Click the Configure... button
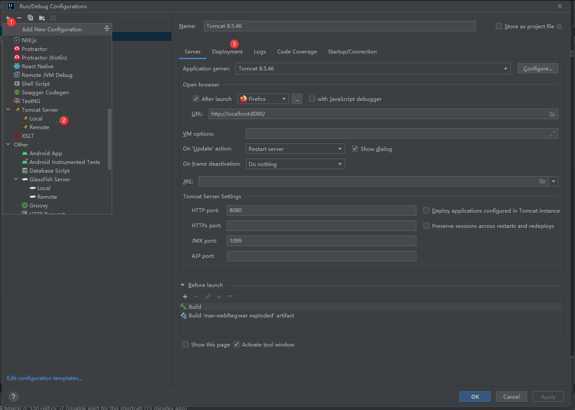 (538, 69)
